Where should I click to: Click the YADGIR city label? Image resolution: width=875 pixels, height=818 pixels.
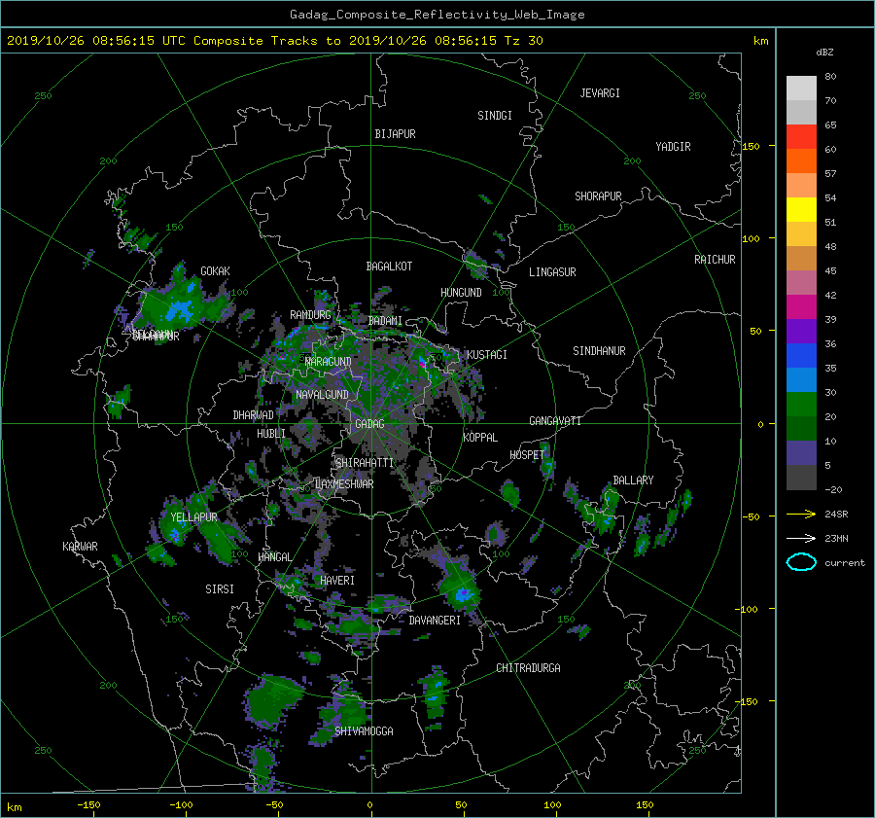point(673,147)
